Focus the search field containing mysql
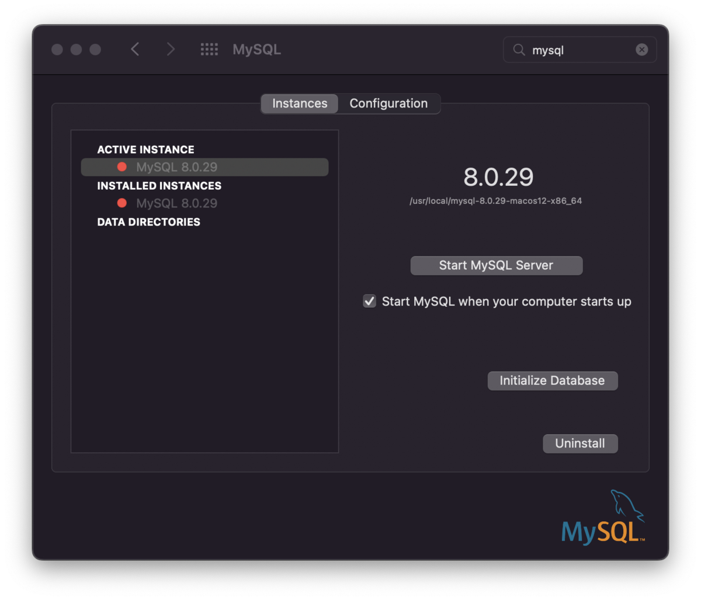Screen dimensions: 701x600 [579, 50]
